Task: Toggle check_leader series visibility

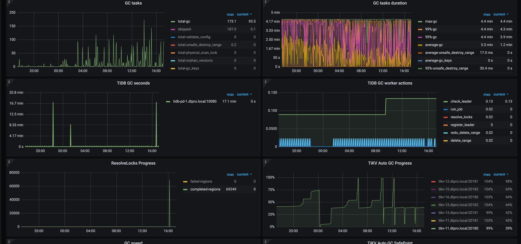Action: point(461,101)
